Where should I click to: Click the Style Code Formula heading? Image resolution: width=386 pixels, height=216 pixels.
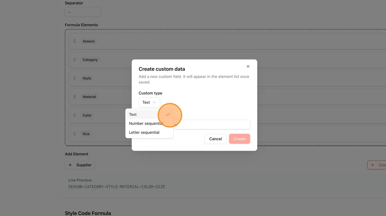tap(88, 213)
